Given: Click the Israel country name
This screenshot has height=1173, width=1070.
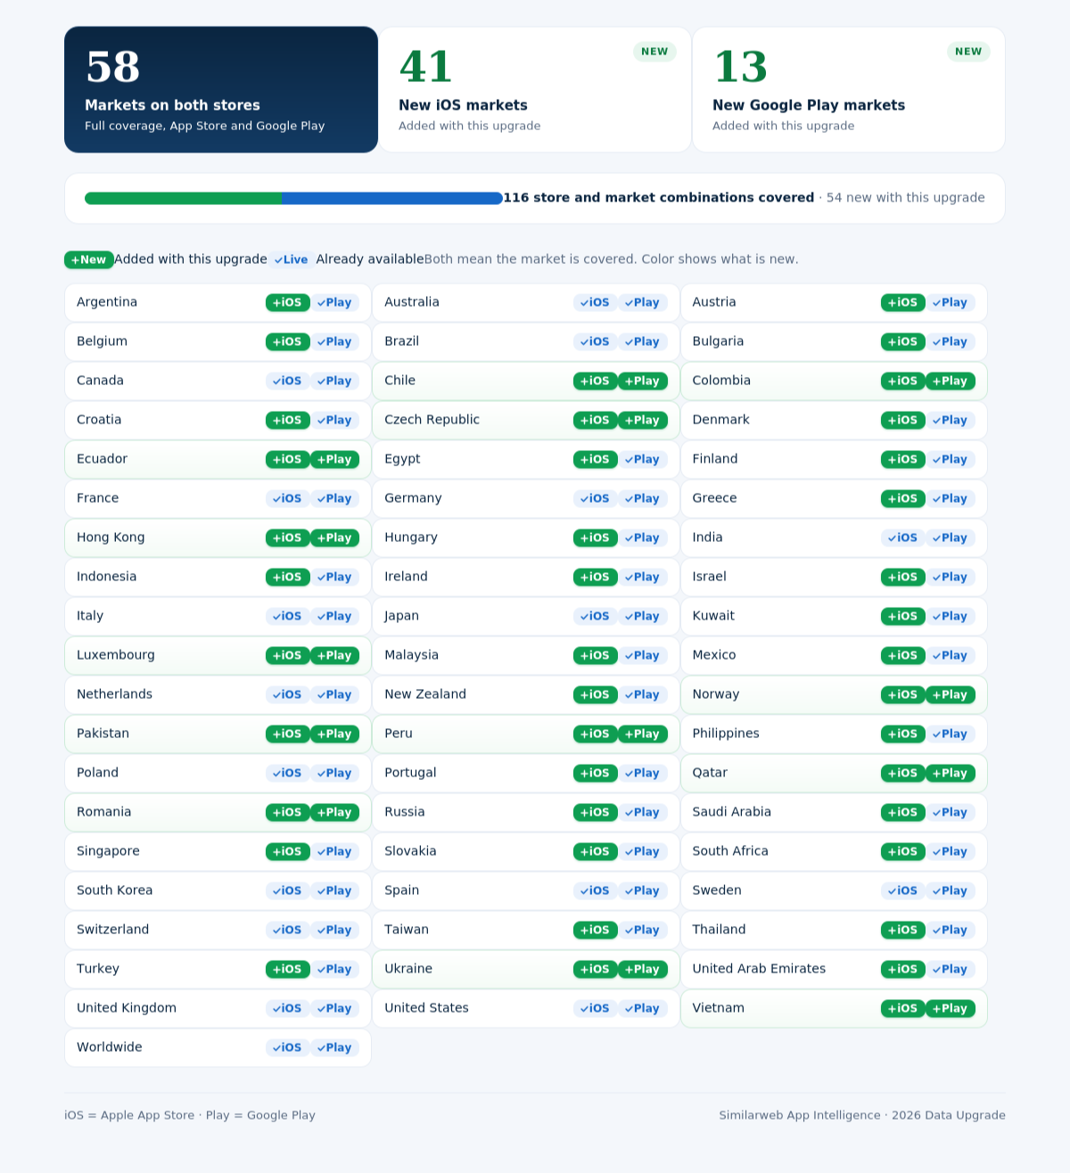Looking at the screenshot, I should (x=710, y=577).
